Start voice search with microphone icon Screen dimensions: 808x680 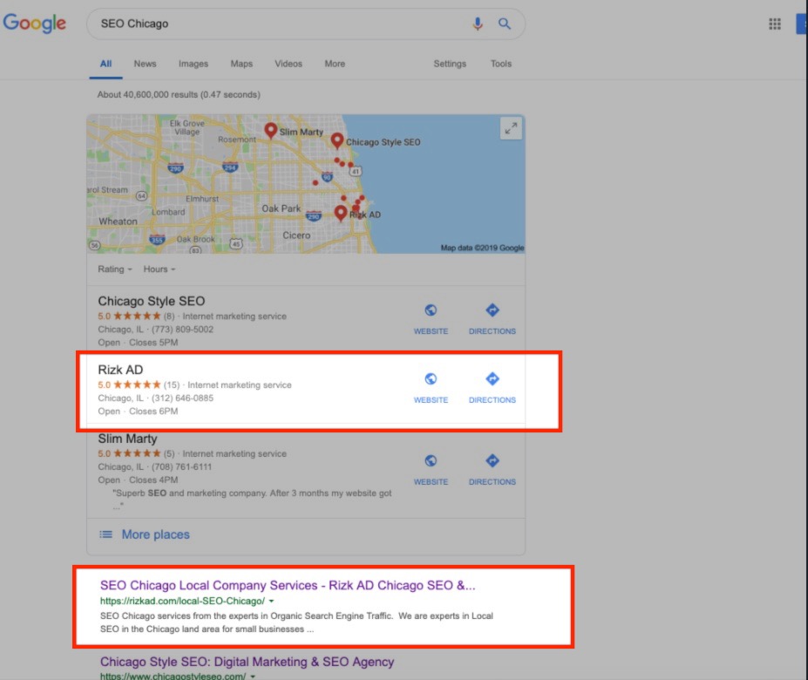pyautogui.click(x=478, y=24)
